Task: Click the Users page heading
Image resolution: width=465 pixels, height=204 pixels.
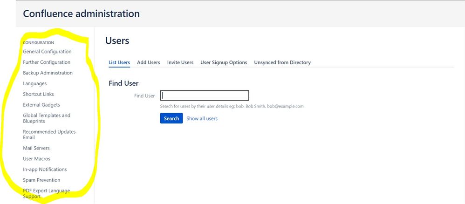Action: (117, 41)
